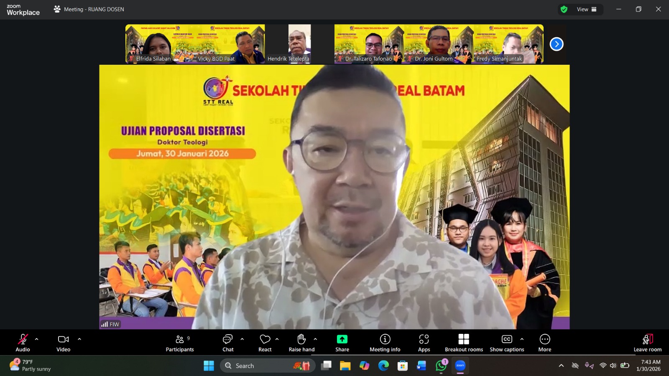Raise hand in the meeting

tap(301, 343)
